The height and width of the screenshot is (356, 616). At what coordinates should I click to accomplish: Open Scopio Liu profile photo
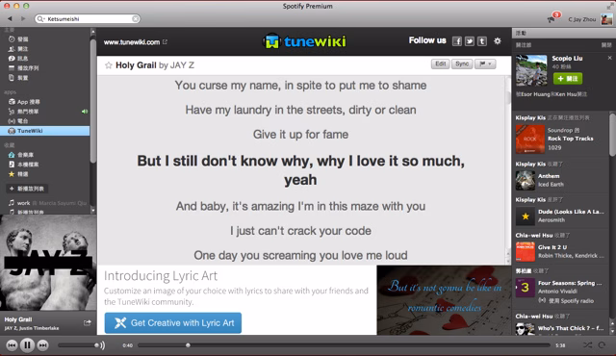click(531, 70)
